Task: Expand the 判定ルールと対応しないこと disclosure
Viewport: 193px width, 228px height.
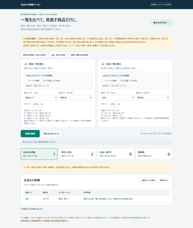Action: pyautogui.click(x=32, y=209)
